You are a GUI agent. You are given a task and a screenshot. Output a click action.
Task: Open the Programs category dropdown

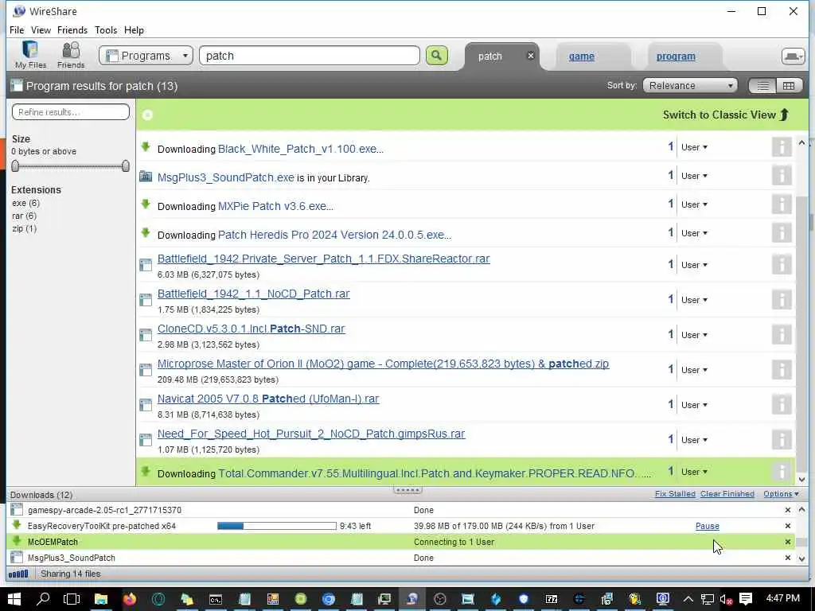146,56
